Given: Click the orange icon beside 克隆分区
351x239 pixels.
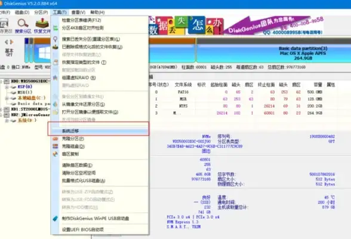Looking at the screenshot, I should tap(56, 139).
